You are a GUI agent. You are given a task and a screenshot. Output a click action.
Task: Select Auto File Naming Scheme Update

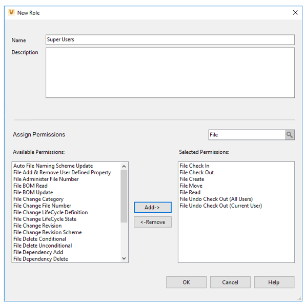53,166
